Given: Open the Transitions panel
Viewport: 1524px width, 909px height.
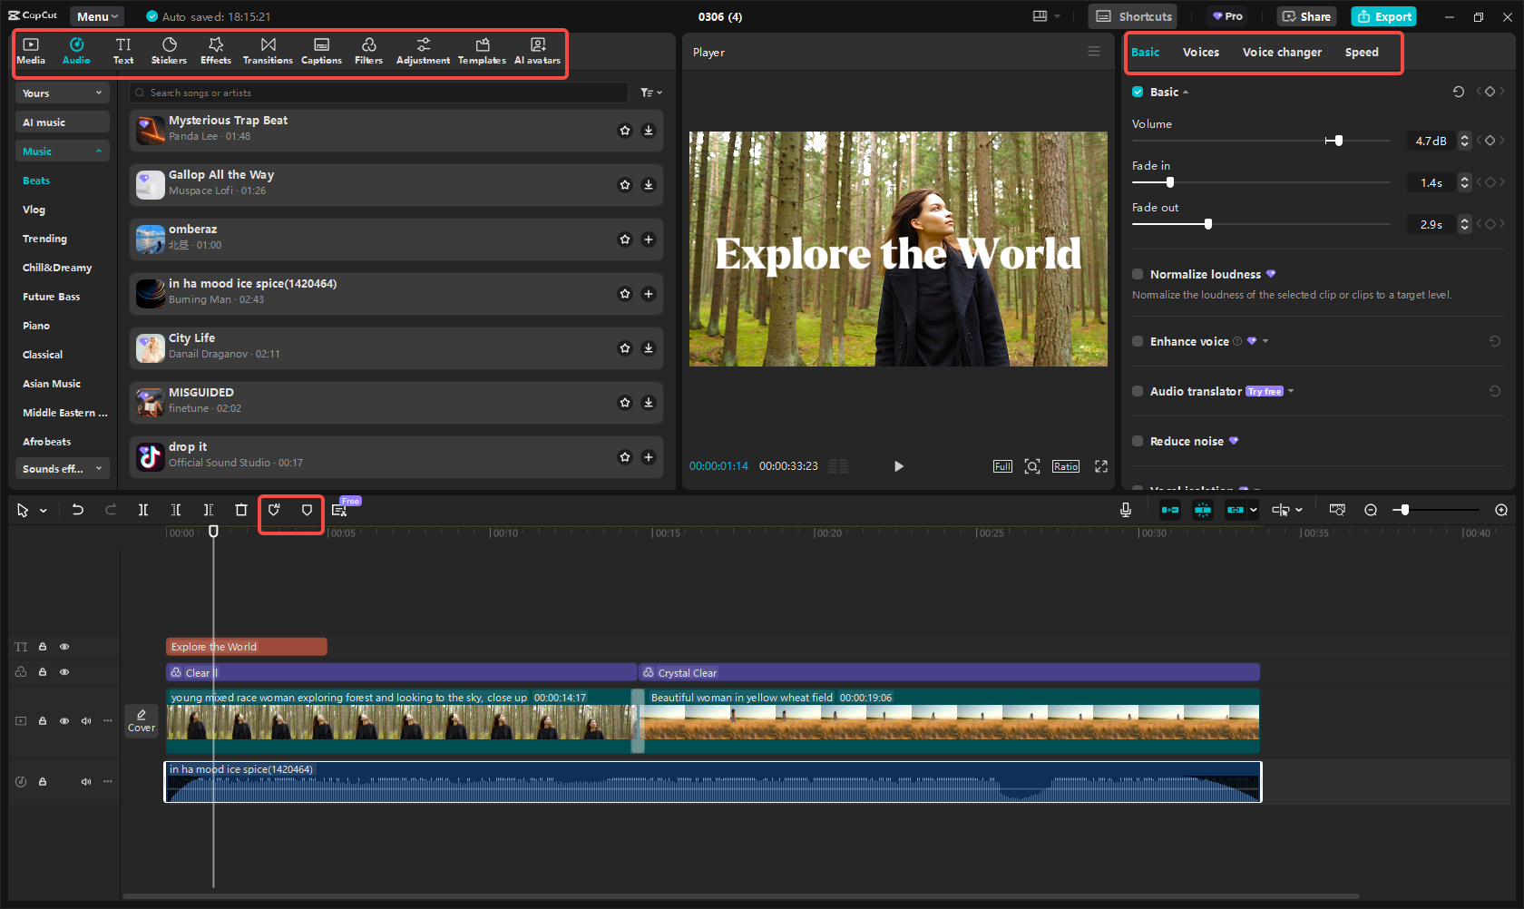Looking at the screenshot, I should point(268,51).
